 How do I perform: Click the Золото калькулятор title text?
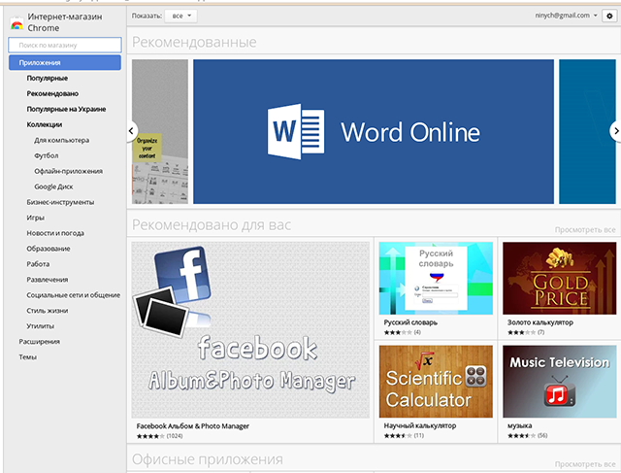click(x=540, y=322)
